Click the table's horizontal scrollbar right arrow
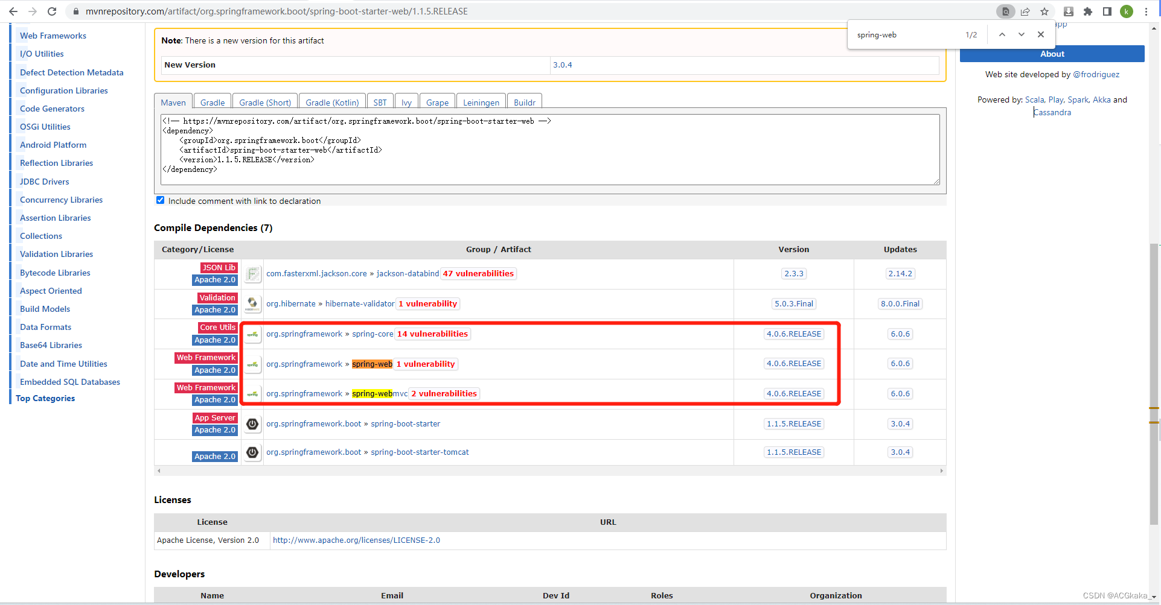This screenshot has width=1161, height=605. pos(941,471)
